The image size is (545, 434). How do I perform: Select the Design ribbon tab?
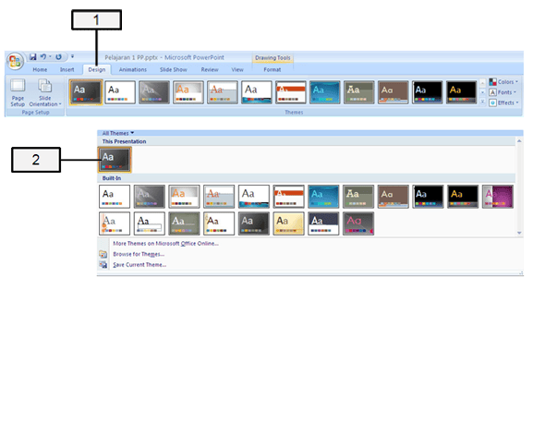tap(97, 70)
